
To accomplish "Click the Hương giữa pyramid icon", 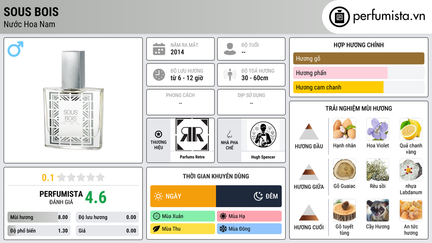I will coord(309,172).
